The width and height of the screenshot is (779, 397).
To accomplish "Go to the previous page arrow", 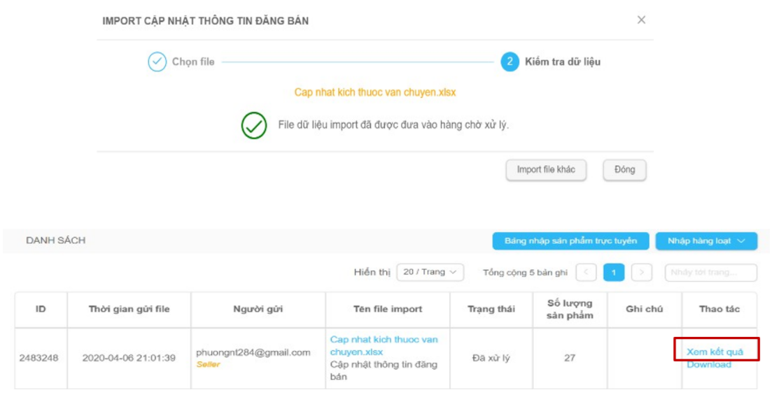I will coord(586,273).
